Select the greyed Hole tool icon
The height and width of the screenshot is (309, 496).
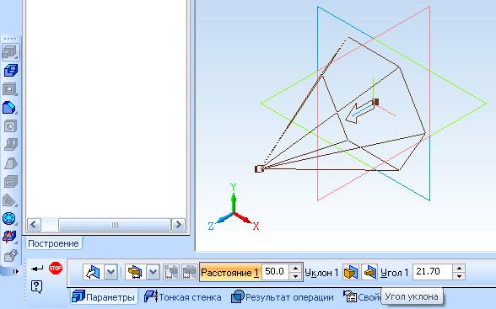[x=10, y=126]
